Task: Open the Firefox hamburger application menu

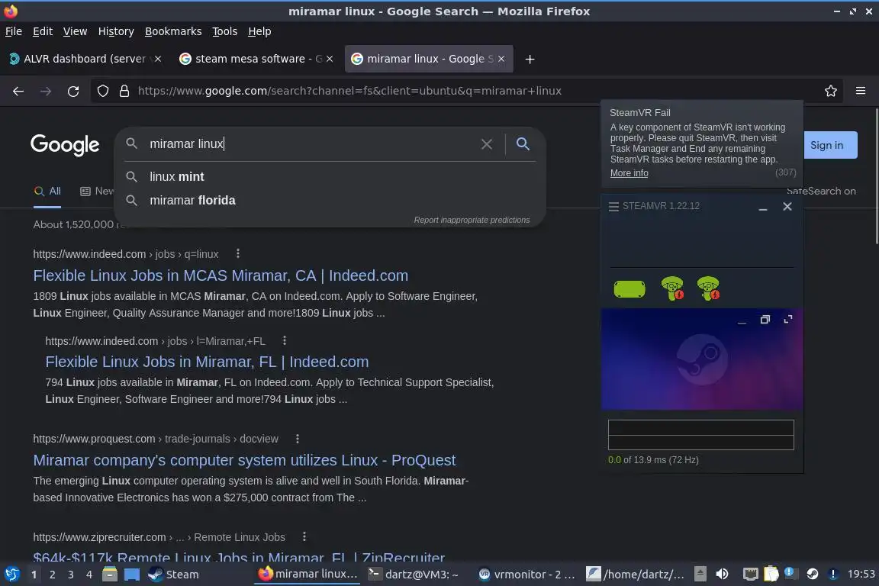Action: click(x=861, y=91)
